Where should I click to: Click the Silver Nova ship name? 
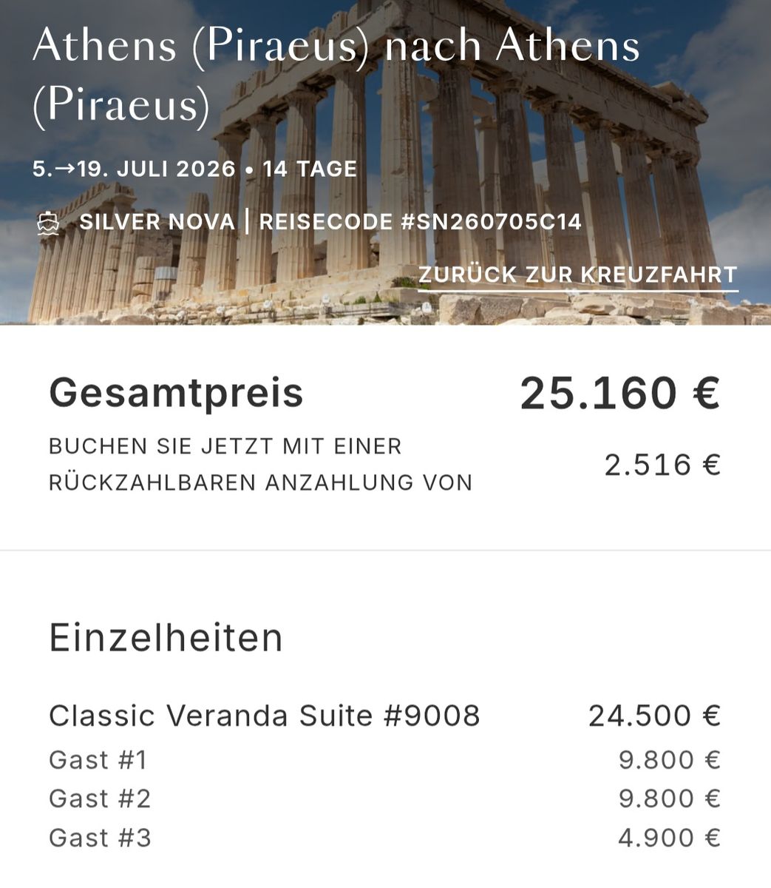tap(157, 222)
